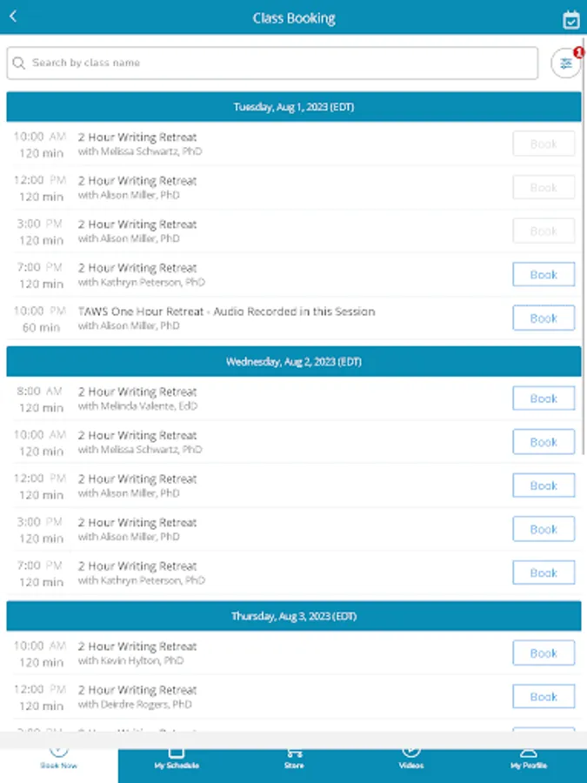This screenshot has width=587, height=783.
Task: Open the calendar icon in top right
Action: coord(570,19)
